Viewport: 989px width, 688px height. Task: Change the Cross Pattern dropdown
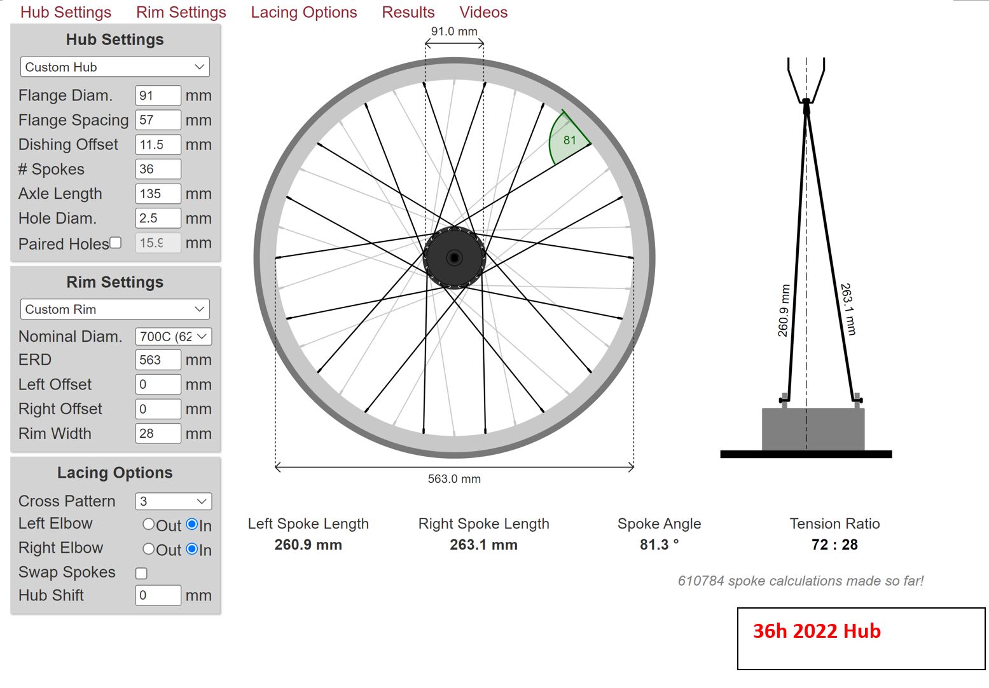click(x=173, y=501)
